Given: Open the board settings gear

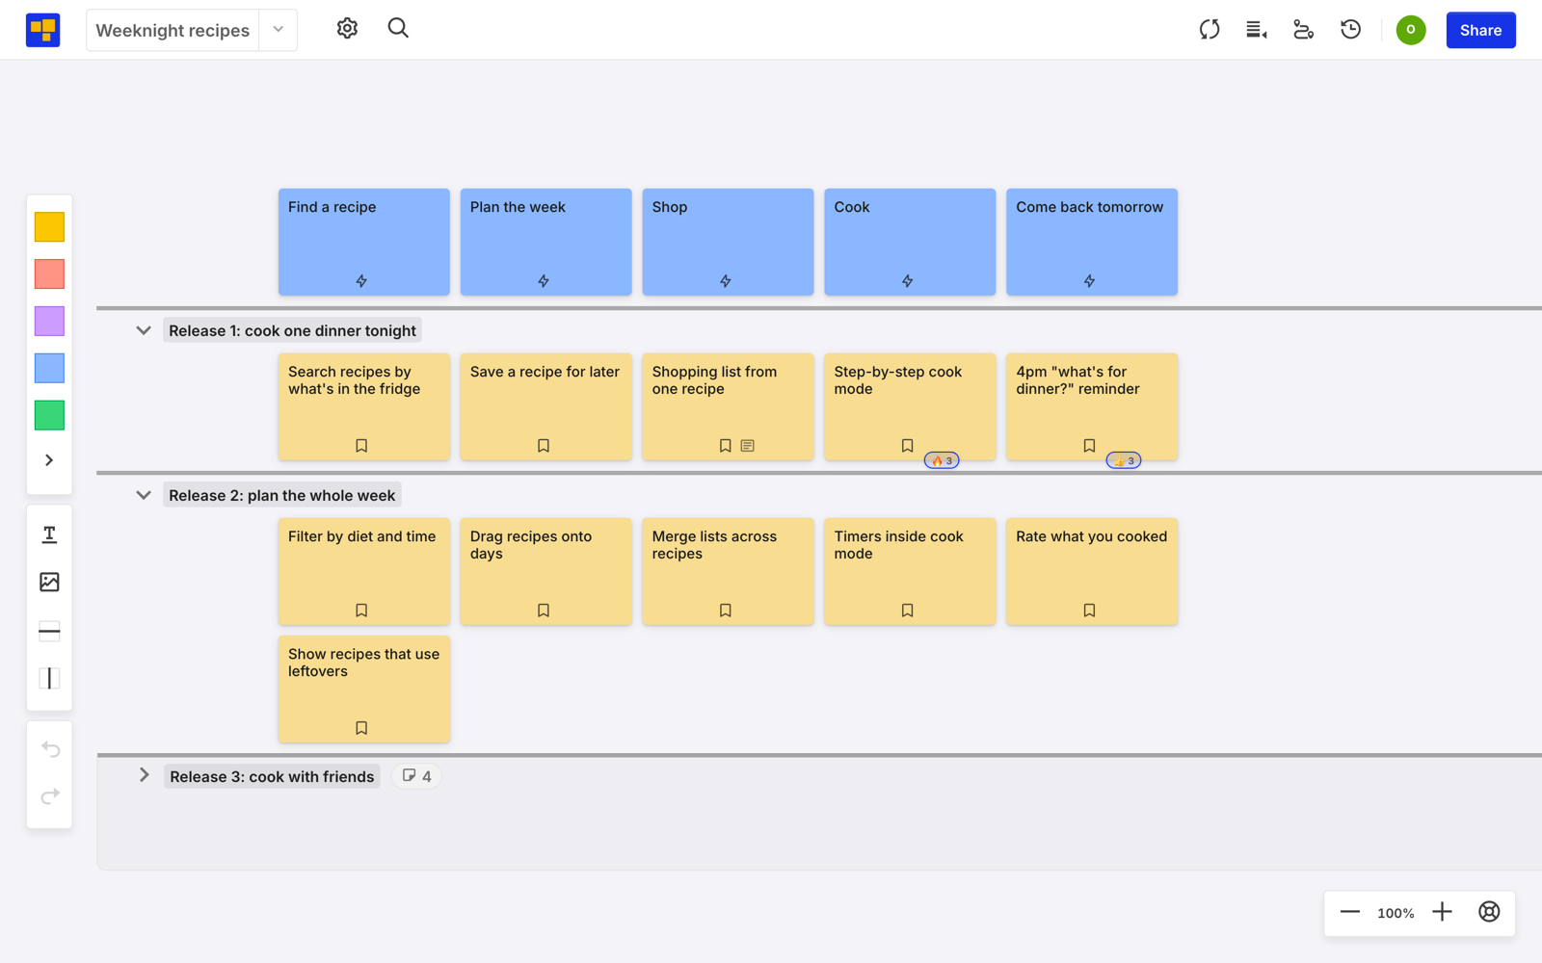Looking at the screenshot, I should (347, 29).
